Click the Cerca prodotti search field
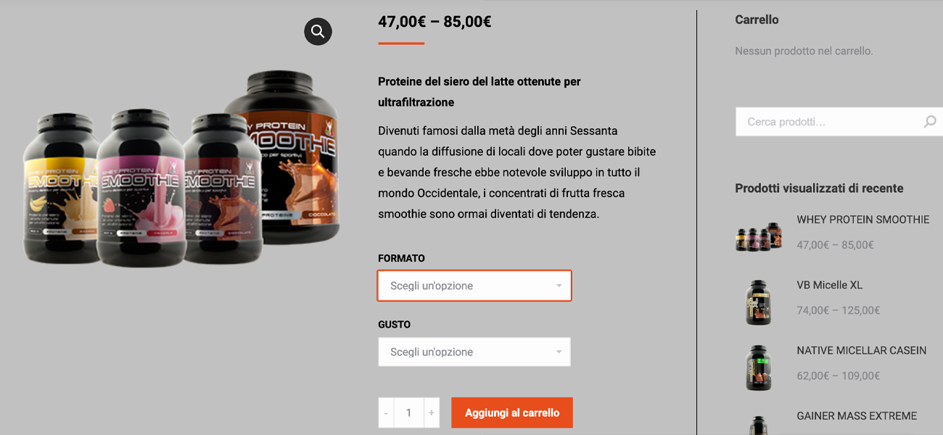 coord(828,122)
